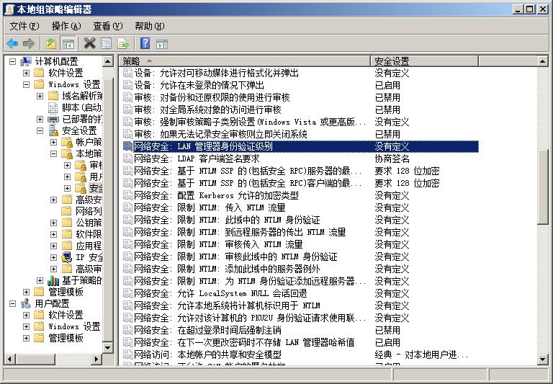Click policy list vertical scrollbar down arrow
The image size is (553, 384).
pos(544,358)
